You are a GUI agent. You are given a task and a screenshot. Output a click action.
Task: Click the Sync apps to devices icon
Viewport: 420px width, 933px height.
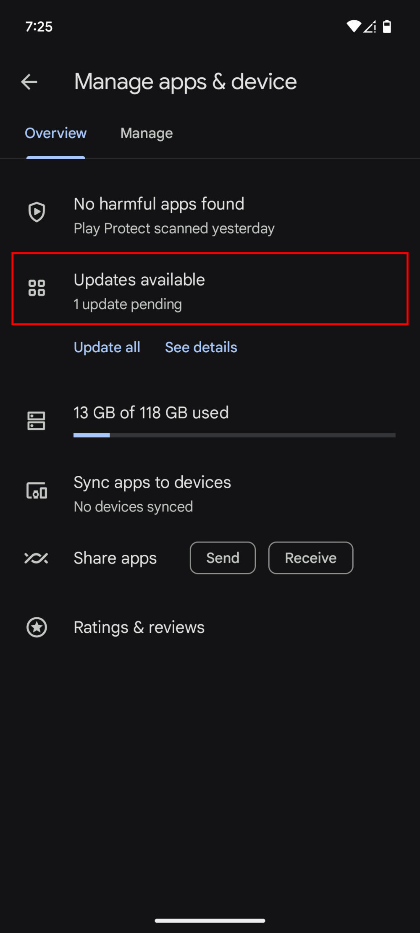point(37,490)
